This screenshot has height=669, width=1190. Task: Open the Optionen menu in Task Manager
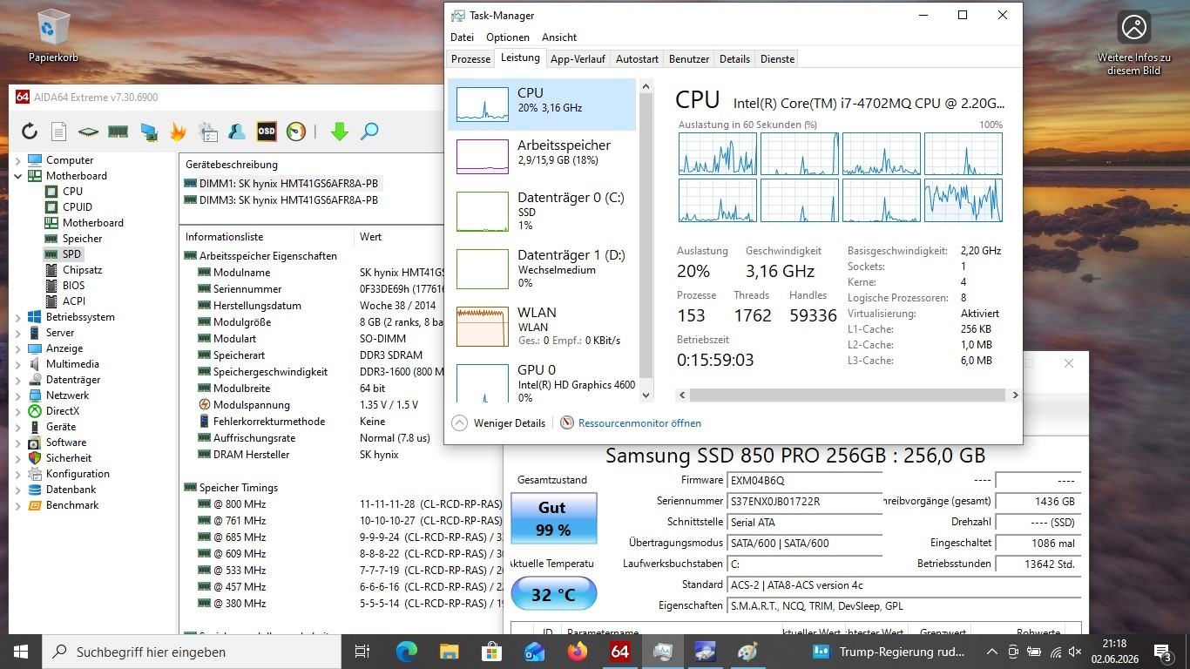[x=508, y=37]
